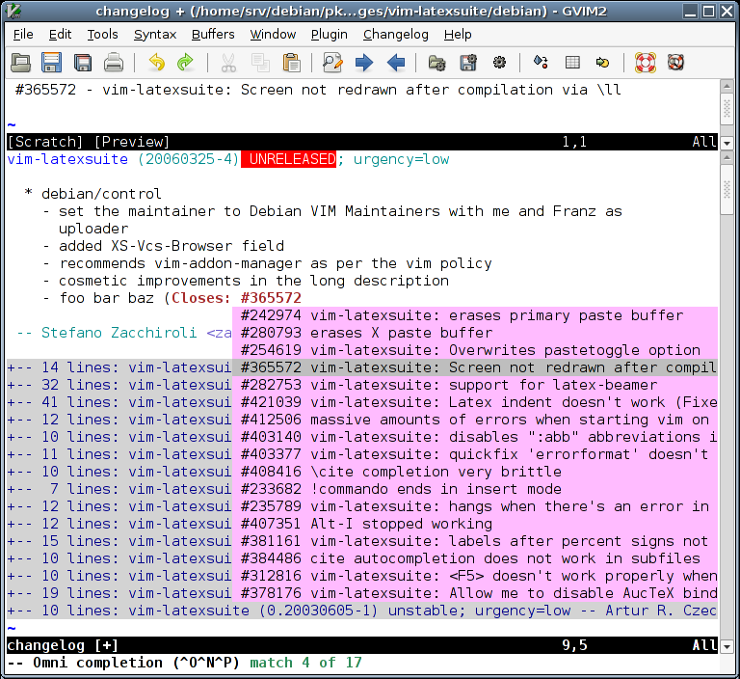The image size is (740, 679).
Task: Select completion entry #254619 Overwrites pastetoggle option
Action: coord(475,350)
